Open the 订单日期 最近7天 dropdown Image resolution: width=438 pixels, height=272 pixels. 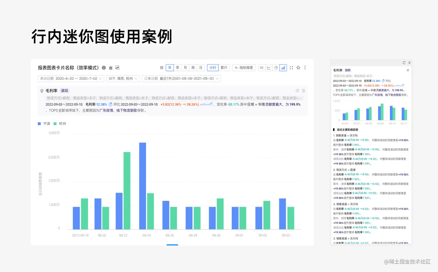(x=181, y=79)
